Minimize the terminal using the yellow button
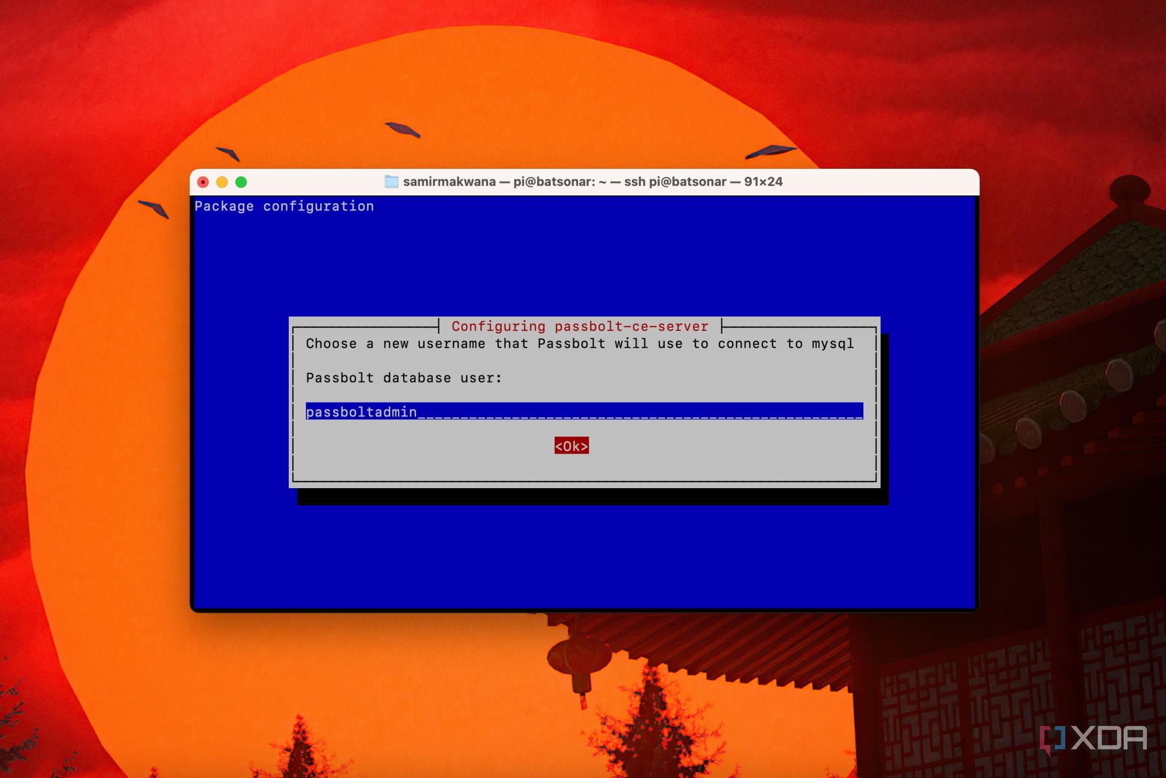 (222, 182)
